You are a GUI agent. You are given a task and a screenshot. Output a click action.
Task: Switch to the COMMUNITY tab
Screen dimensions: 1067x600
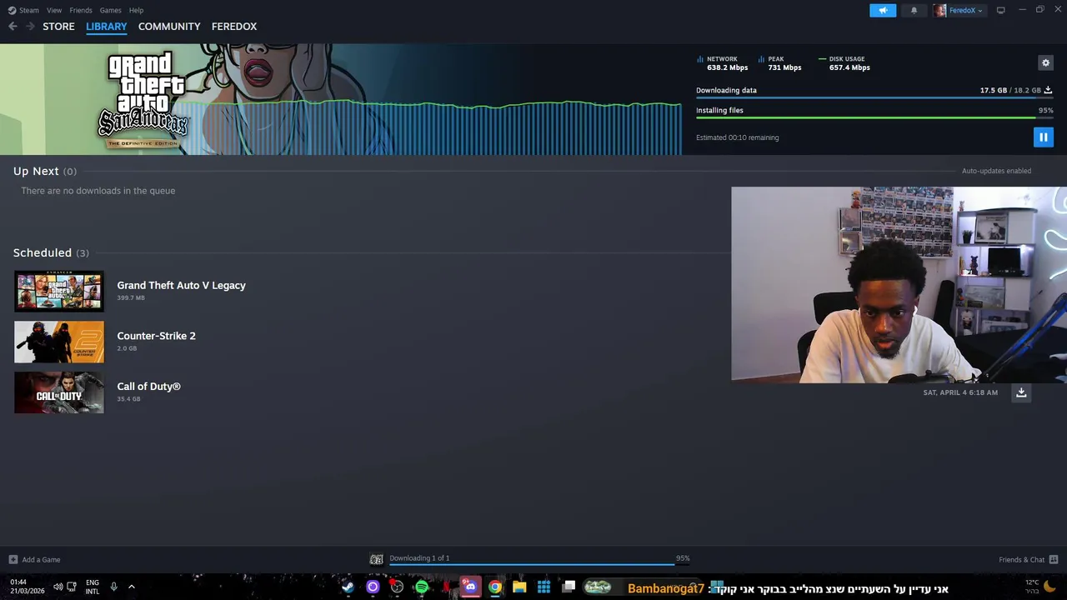pos(169,27)
